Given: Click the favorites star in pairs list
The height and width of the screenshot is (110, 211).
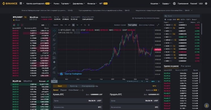Looking at the screenshot, I should (x=165, y=19).
